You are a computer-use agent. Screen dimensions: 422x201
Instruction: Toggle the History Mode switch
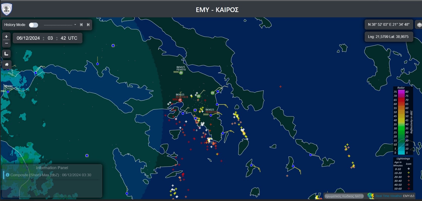pyautogui.click(x=33, y=25)
